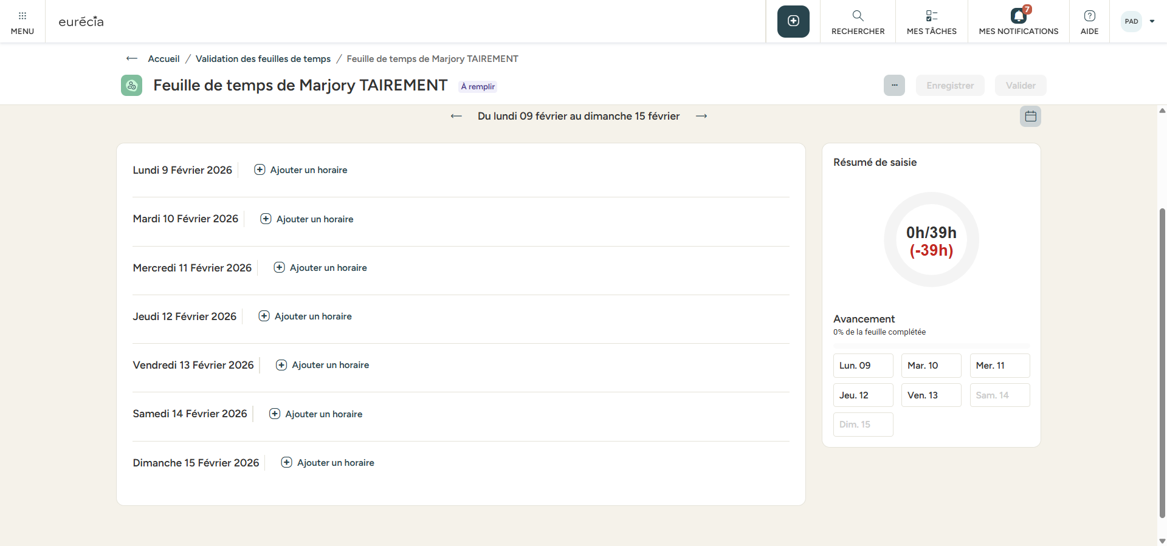Open Validation des feuilles de temps breadcrumb
This screenshot has width=1167, height=546.
point(263,59)
